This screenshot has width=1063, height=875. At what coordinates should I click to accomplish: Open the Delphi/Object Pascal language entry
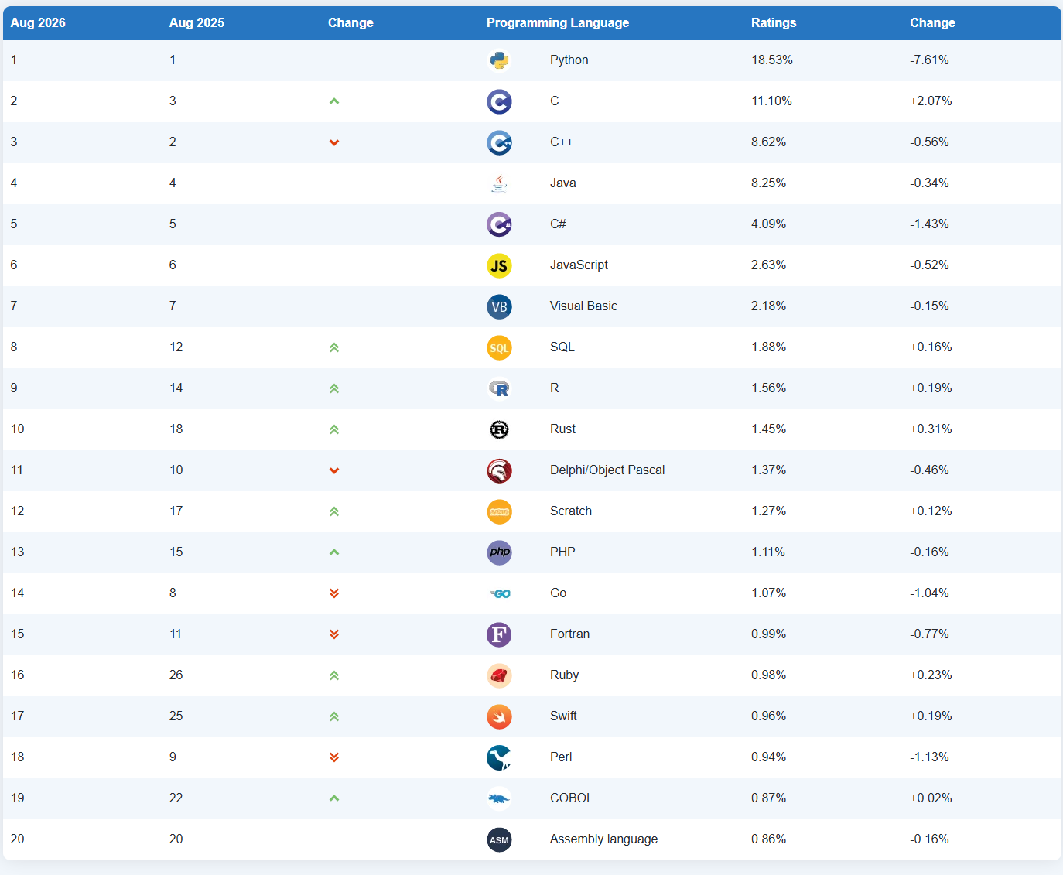[x=607, y=470]
